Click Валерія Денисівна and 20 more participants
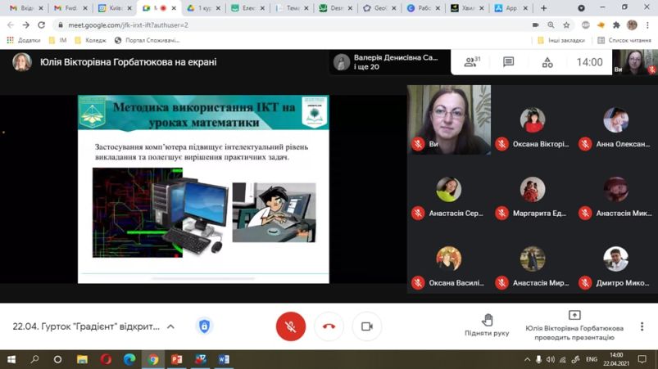Screen dimensions: 658x369 [x=388, y=62]
